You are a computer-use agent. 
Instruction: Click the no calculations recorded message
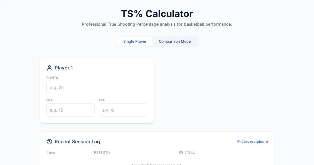point(156,164)
